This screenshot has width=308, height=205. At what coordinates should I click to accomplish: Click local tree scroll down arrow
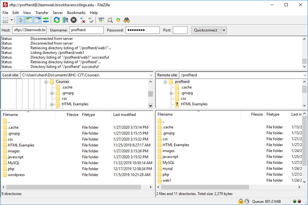coord(150,106)
